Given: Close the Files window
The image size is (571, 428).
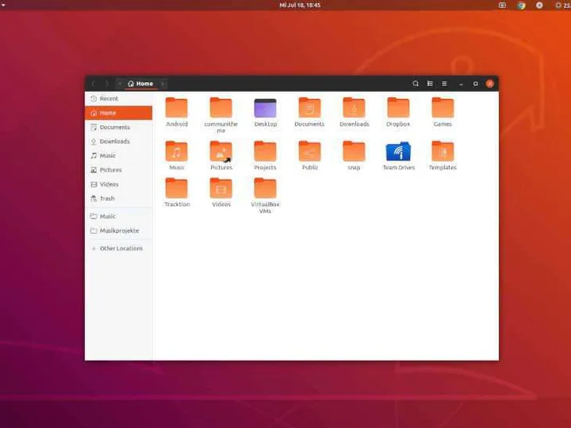Looking at the screenshot, I should coord(490,84).
